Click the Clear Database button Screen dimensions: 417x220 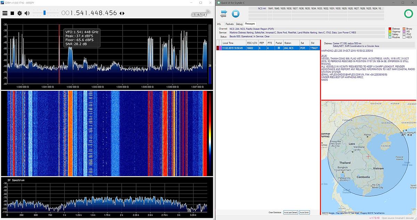(x=275, y=212)
